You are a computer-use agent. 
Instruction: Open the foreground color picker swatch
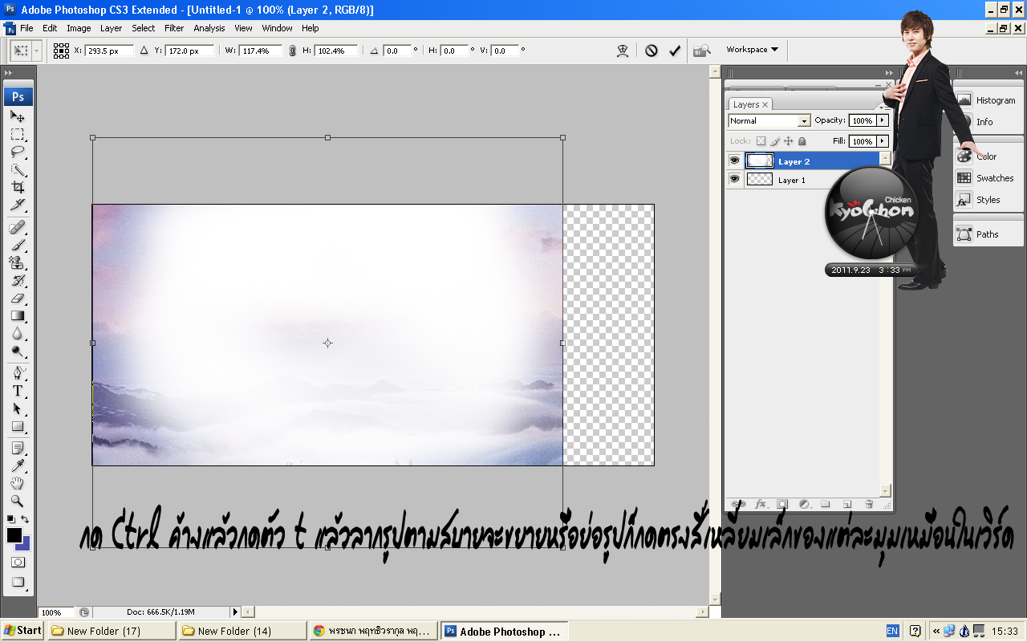pos(14,535)
